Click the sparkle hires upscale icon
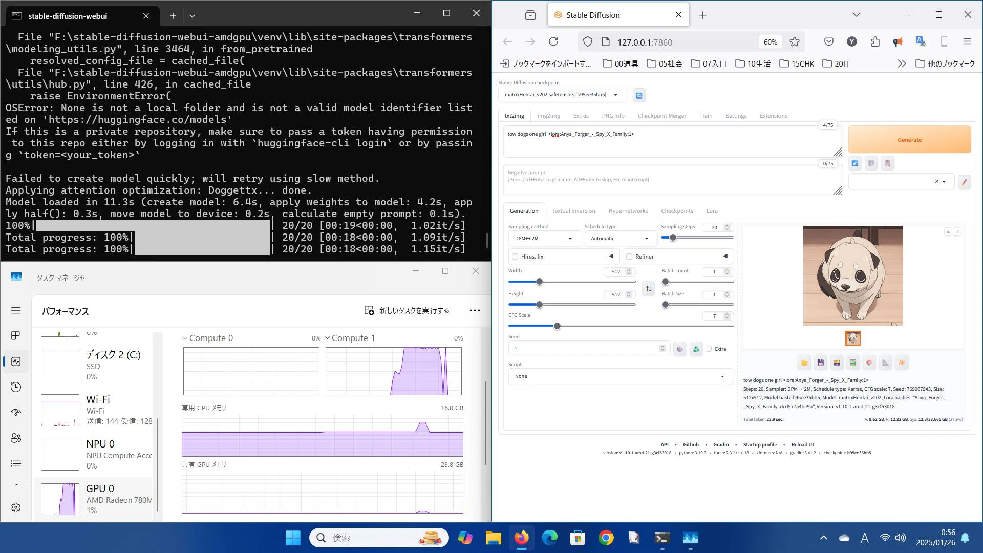 [902, 363]
